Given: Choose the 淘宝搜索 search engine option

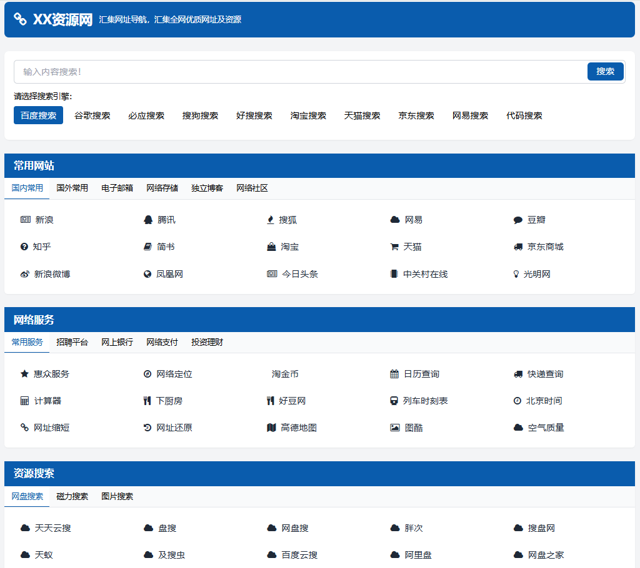Looking at the screenshot, I should click(308, 115).
